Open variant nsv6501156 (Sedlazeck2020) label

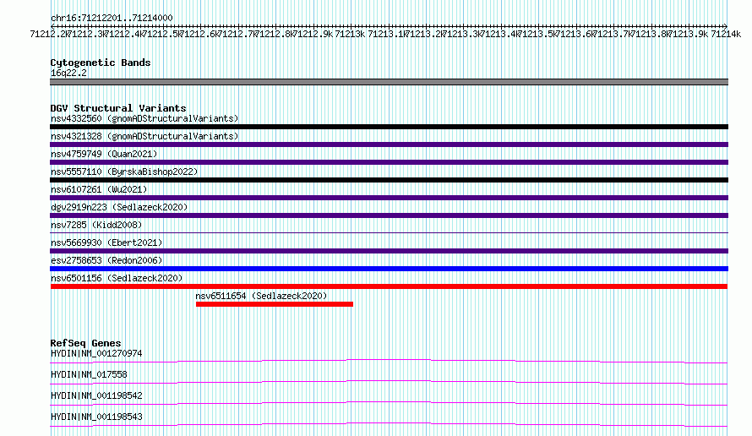point(117,278)
